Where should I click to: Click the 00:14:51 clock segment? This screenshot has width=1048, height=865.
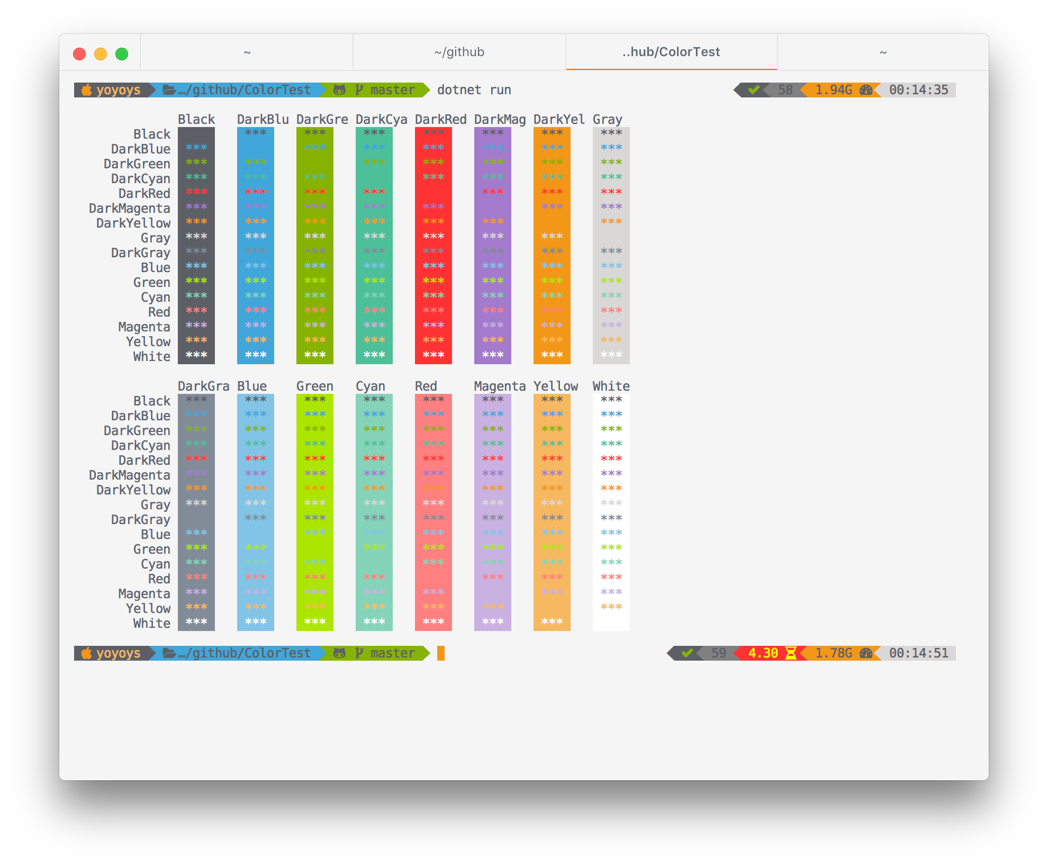pyautogui.click(x=918, y=653)
